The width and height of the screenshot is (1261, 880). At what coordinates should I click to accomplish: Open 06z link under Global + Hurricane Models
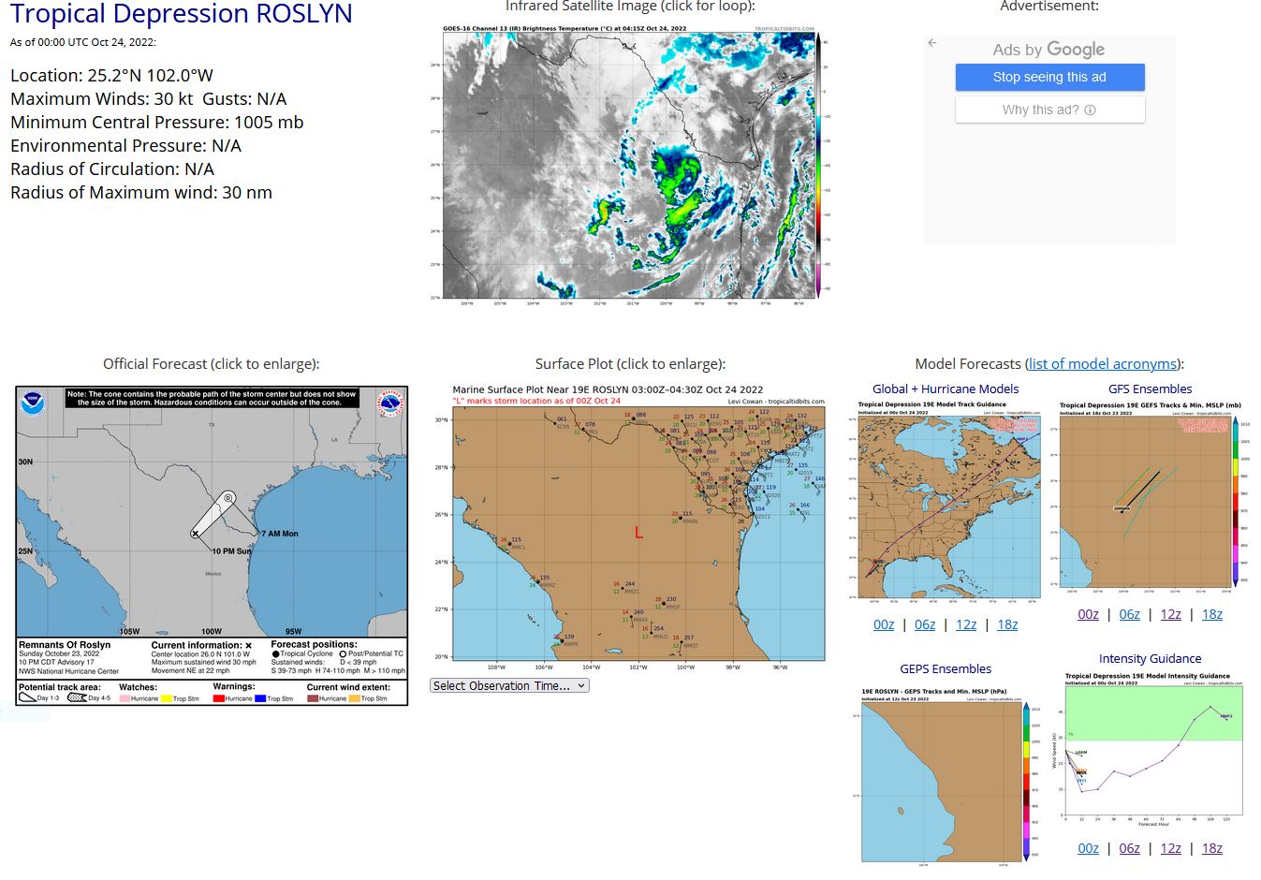925,624
